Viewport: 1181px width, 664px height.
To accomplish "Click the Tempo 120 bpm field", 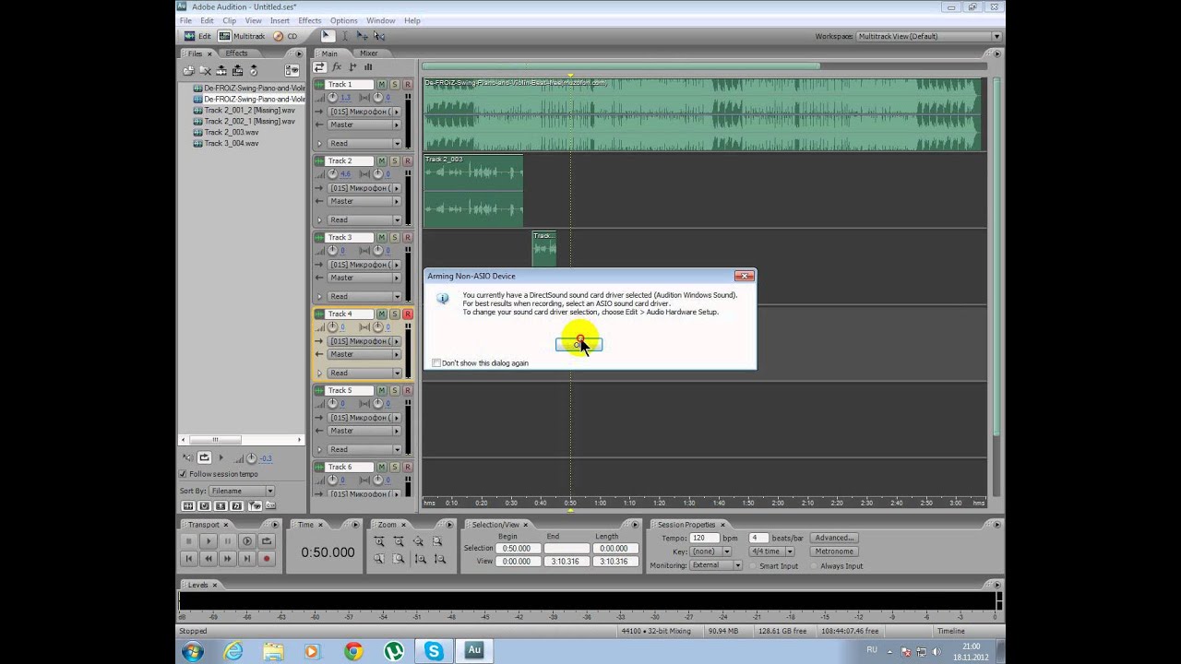I will click(704, 538).
